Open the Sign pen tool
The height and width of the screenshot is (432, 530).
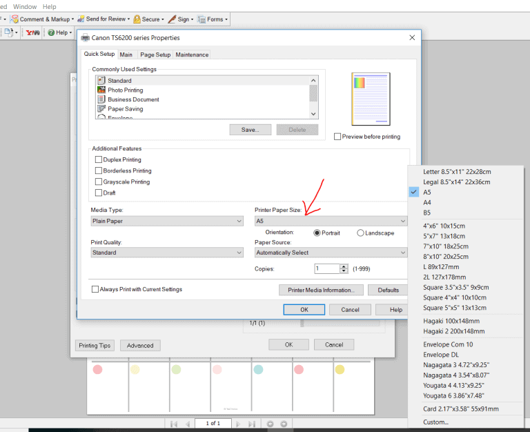click(181, 19)
